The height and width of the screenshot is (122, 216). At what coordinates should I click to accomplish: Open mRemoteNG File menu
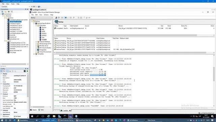tap(3, 4)
